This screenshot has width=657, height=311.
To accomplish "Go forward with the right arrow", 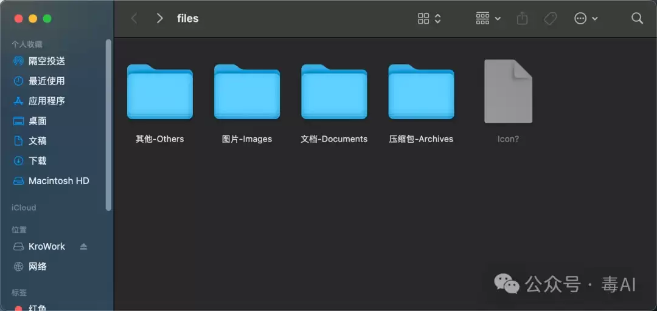I will [159, 18].
